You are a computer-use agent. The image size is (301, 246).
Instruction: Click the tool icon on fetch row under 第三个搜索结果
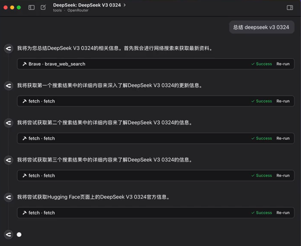tap(24, 176)
